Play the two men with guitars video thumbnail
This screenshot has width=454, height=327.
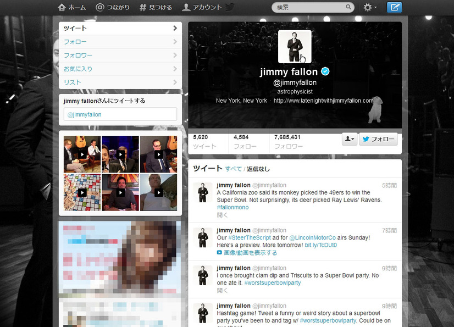click(82, 154)
